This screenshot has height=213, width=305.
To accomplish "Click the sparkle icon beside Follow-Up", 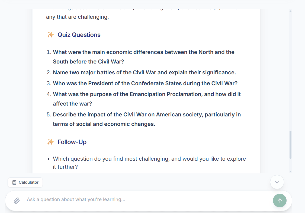I will point(50,142).
